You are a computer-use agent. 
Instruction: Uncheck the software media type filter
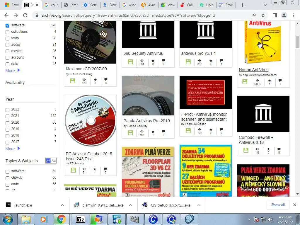coord(7,25)
